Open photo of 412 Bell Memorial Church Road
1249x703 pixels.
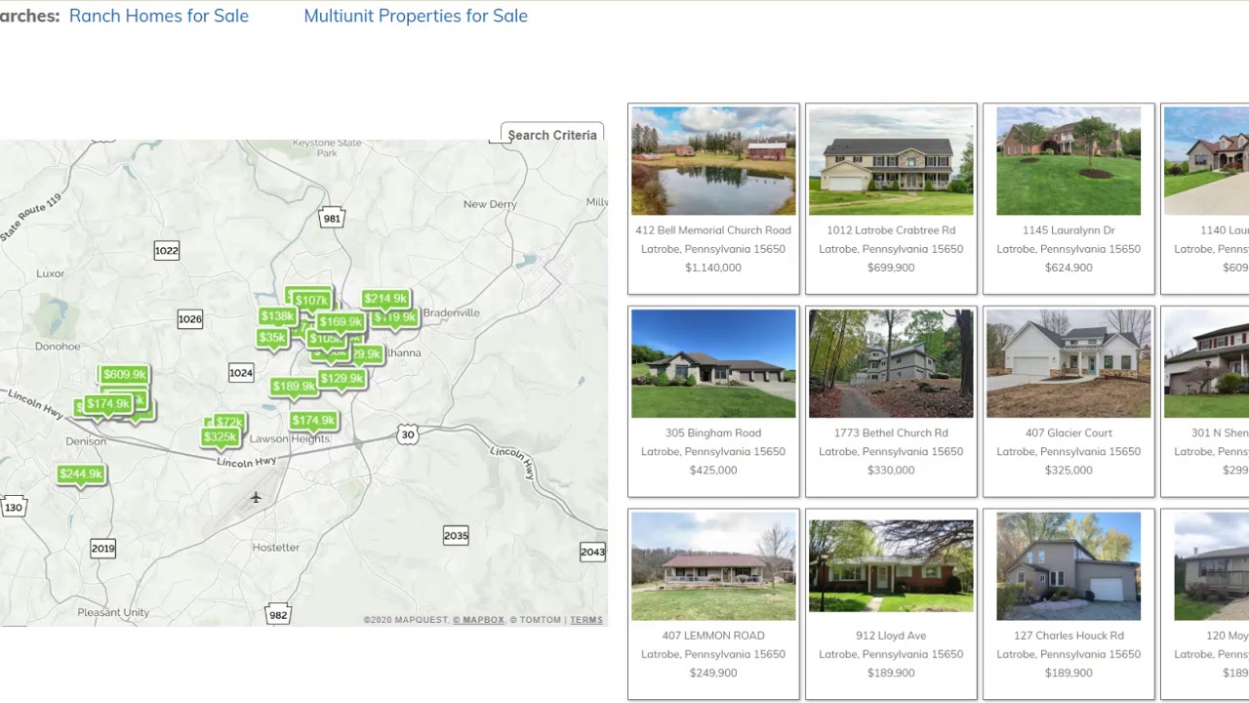coord(713,161)
